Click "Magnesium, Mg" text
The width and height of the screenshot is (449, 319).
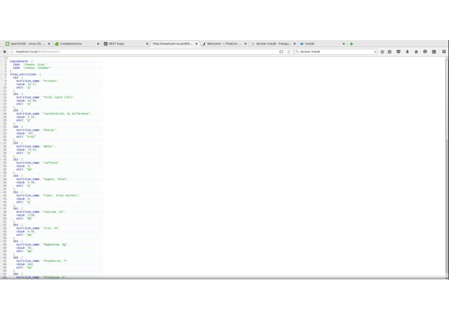56,245
